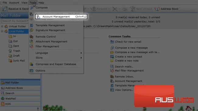Click the Receive & Send toolbar icon

click(5, 9)
